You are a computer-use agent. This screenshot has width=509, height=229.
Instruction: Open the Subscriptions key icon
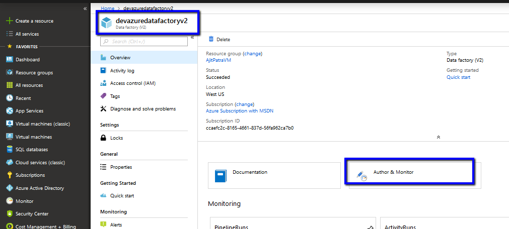[9, 175]
